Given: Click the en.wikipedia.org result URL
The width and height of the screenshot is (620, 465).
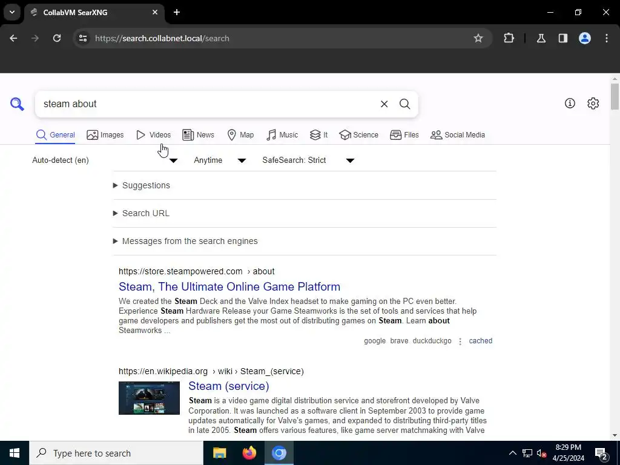Looking at the screenshot, I should 211,371.
